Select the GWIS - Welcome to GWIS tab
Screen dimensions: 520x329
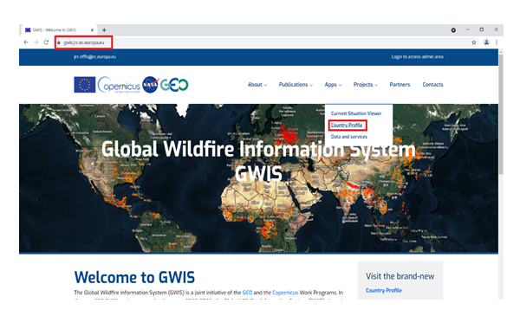coord(58,30)
